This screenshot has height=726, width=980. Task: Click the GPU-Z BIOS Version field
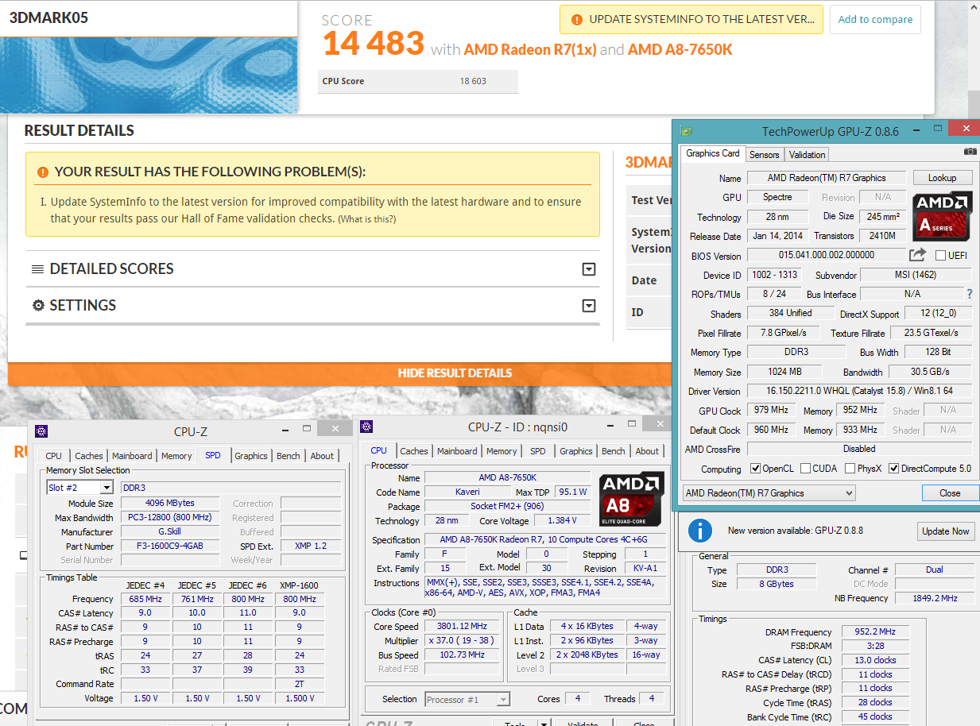(x=825, y=255)
